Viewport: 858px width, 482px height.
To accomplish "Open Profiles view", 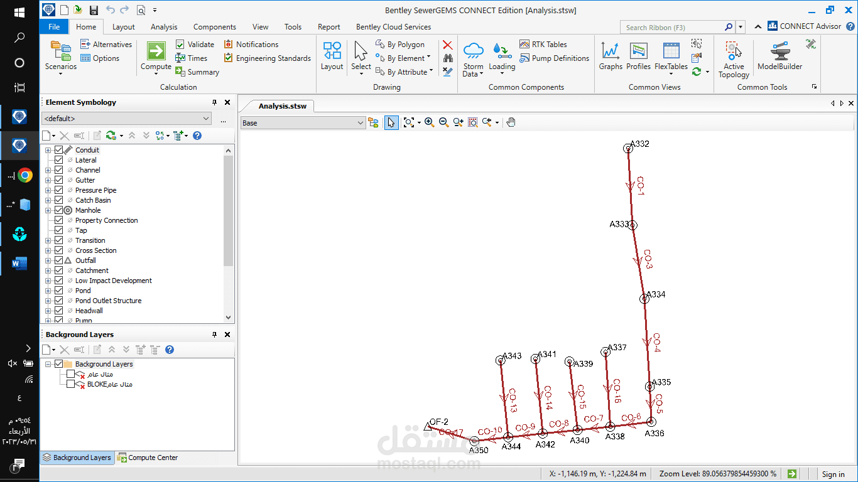I will coord(638,56).
